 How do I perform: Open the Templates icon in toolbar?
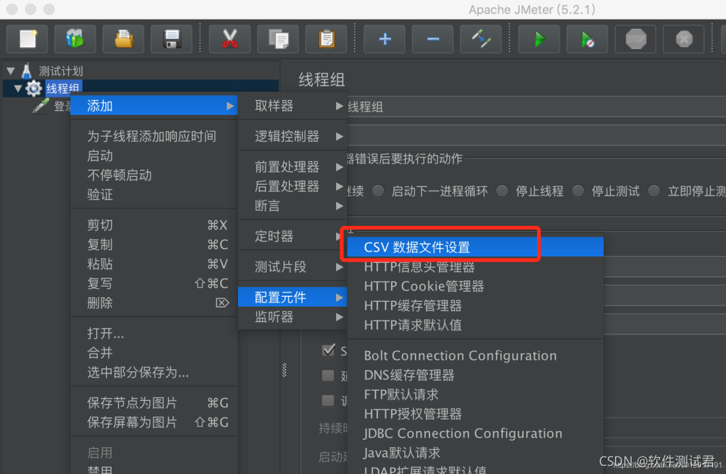pos(75,39)
